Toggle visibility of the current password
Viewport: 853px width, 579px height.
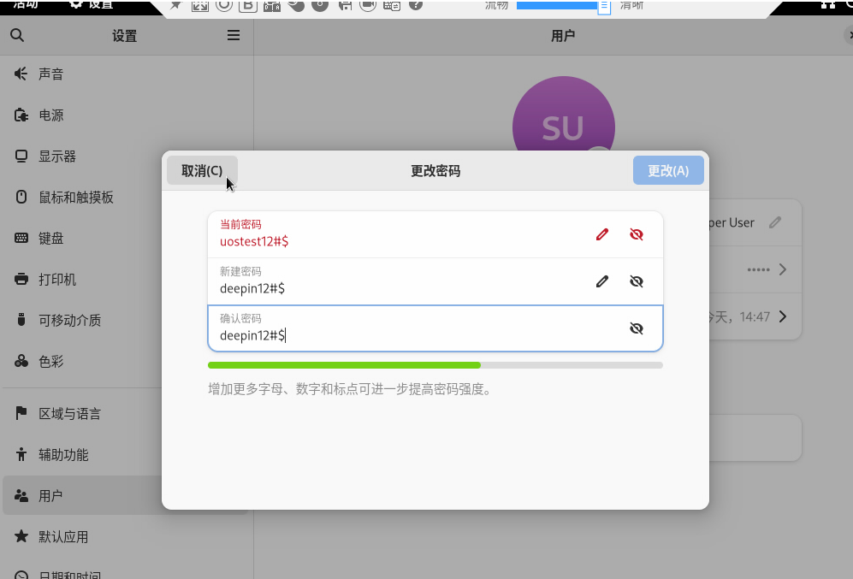pos(636,234)
